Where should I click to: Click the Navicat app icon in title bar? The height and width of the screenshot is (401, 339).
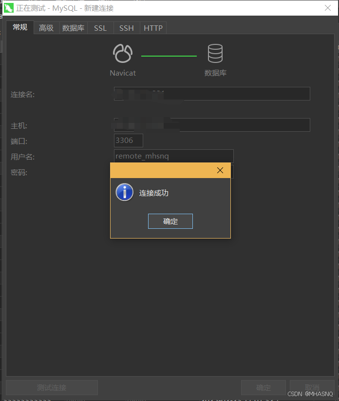(x=8, y=8)
